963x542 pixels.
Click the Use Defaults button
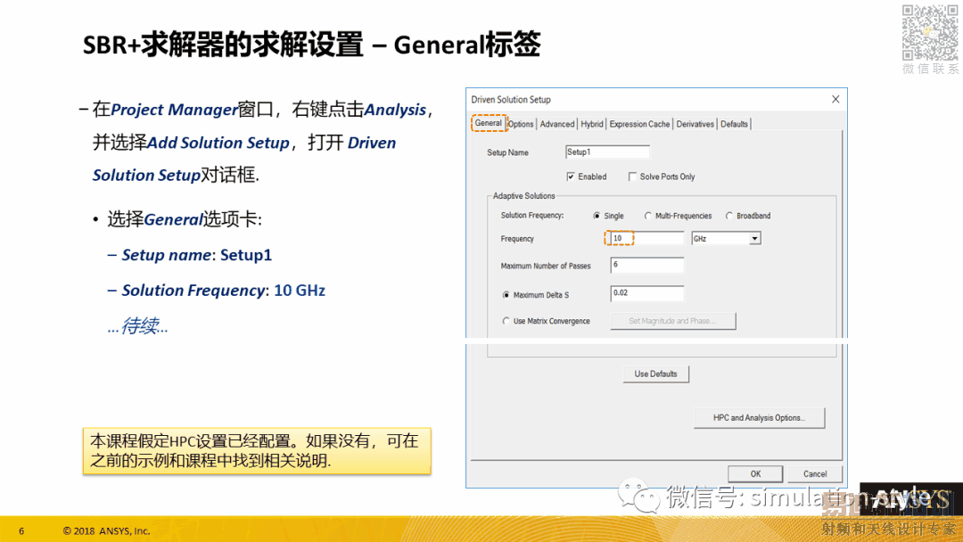pos(656,374)
